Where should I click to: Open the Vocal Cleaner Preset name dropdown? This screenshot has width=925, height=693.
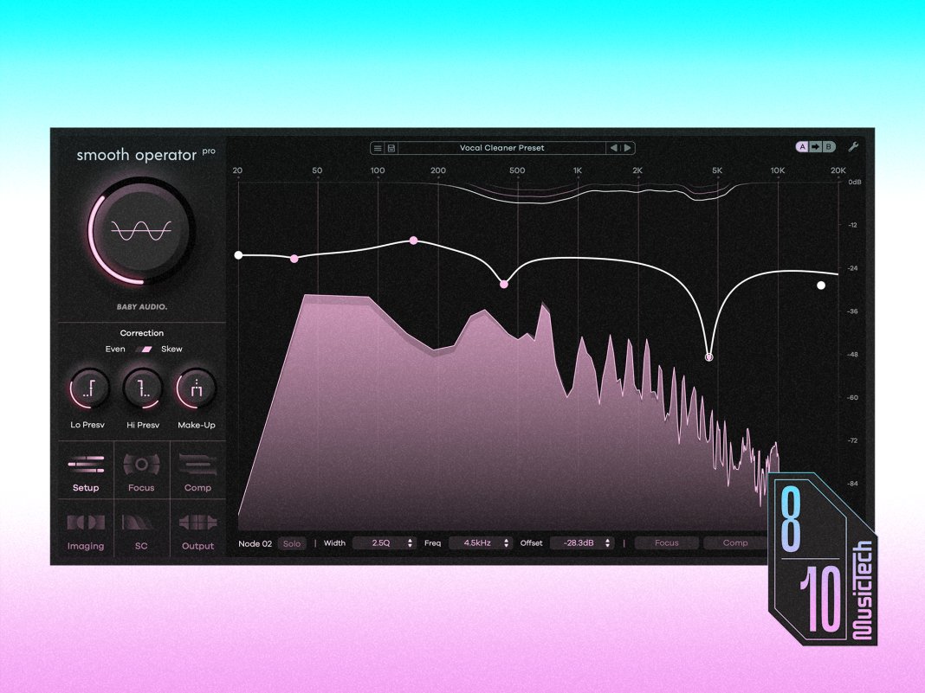click(502, 148)
